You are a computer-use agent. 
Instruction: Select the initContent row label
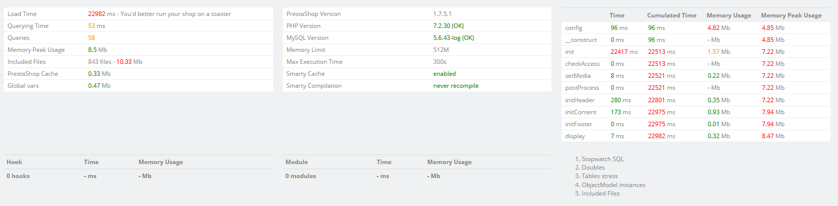580,112
